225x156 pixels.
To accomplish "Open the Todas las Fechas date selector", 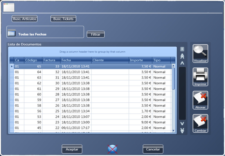I will tap(45, 32).
